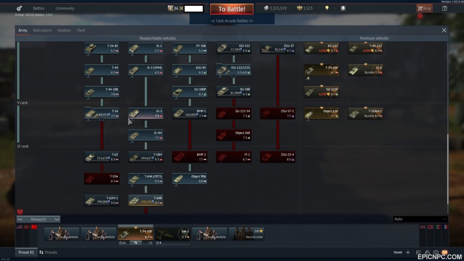Select the T-34-85 vehicle card
This screenshot has width=464, height=261.
102,48
